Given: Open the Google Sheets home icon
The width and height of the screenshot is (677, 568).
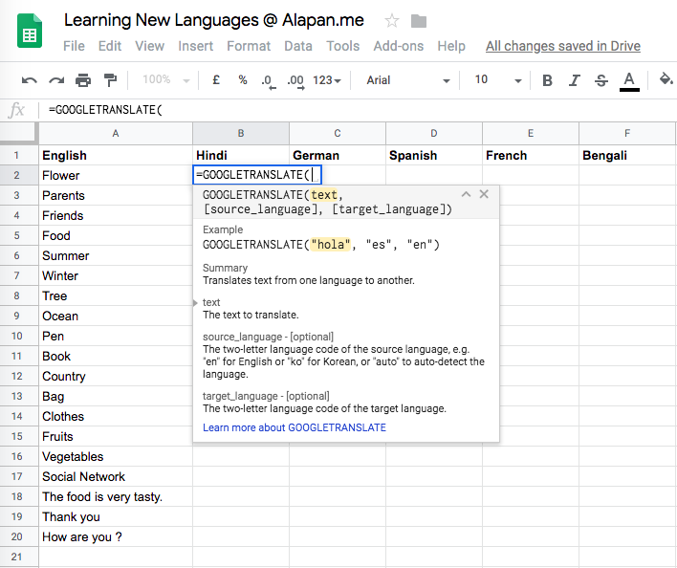Looking at the screenshot, I should 30,31.
